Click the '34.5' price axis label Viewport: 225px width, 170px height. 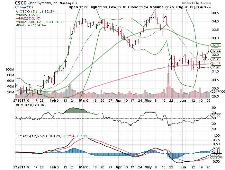tap(215, 13)
